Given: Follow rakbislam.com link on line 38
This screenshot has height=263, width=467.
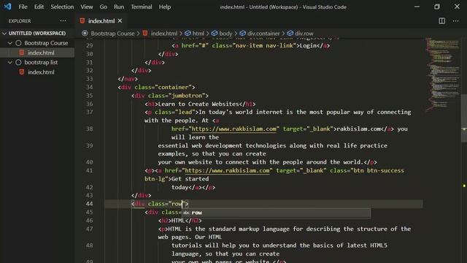Looking at the screenshot, I should point(233,129).
